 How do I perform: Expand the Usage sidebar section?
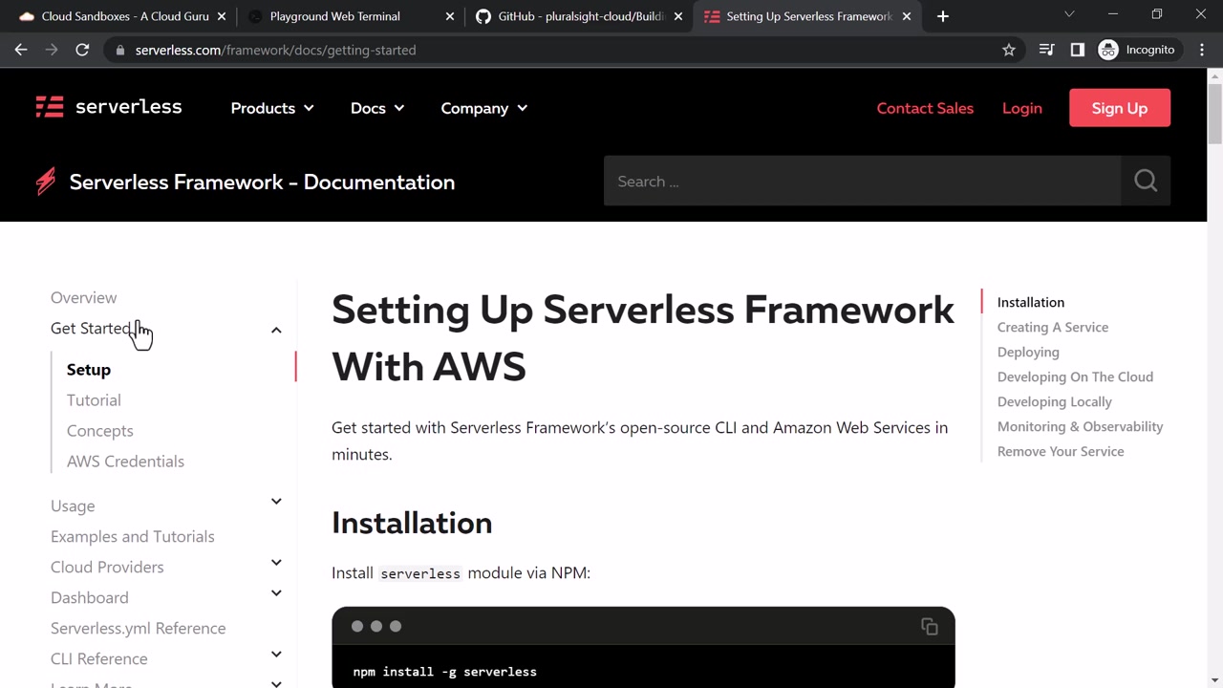[x=276, y=502]
